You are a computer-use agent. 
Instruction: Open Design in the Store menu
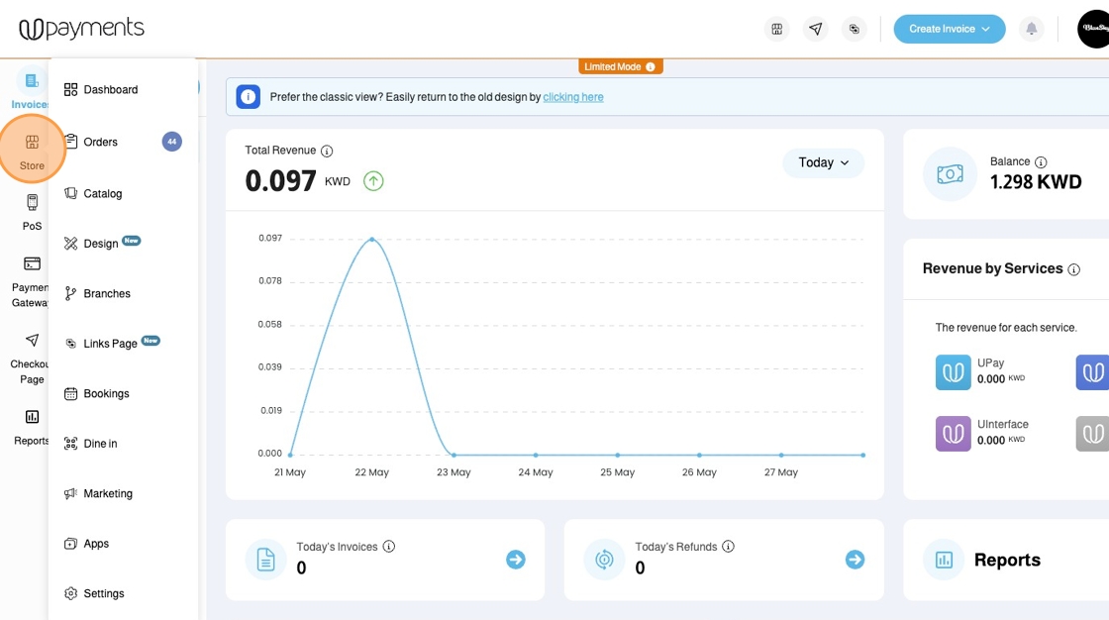pyautogui.click(x=102, y=243)
